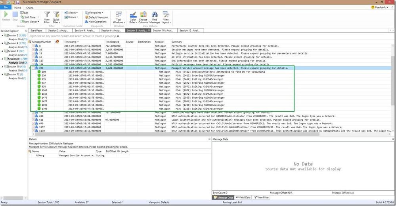Click the person icon column header

[57, 41]
